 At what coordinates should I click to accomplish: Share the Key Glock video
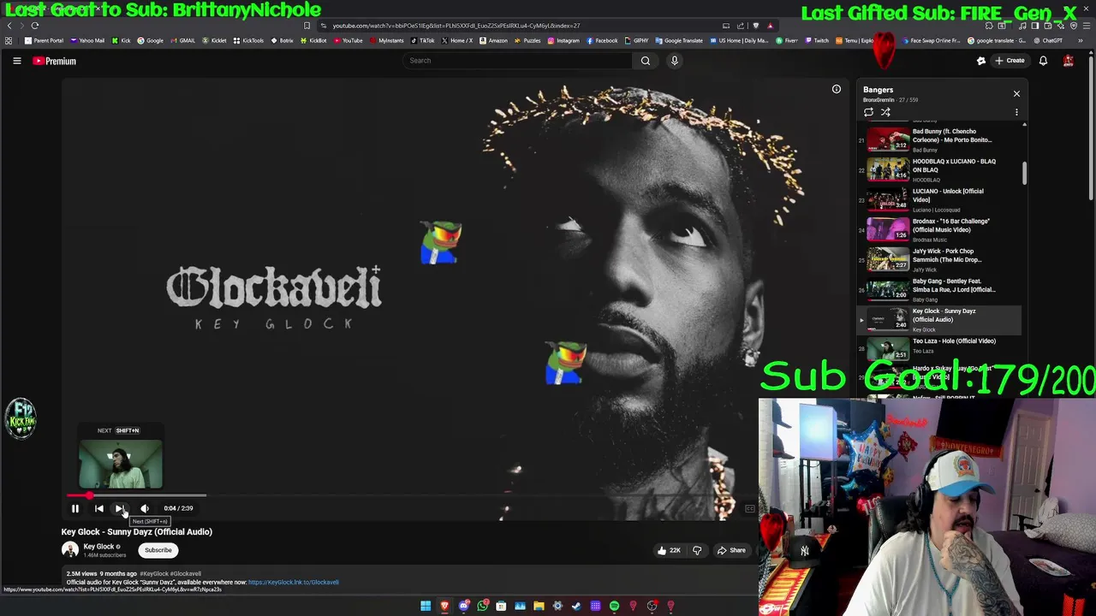pyautogui.click(x=731, y=550)
